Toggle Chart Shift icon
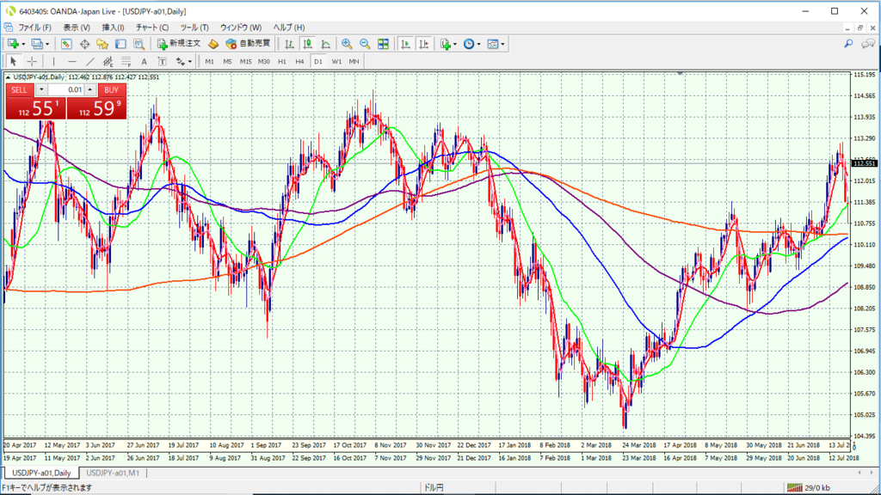Image resolution: width=881 pixels, height=495 pixels. pos(423,44)
